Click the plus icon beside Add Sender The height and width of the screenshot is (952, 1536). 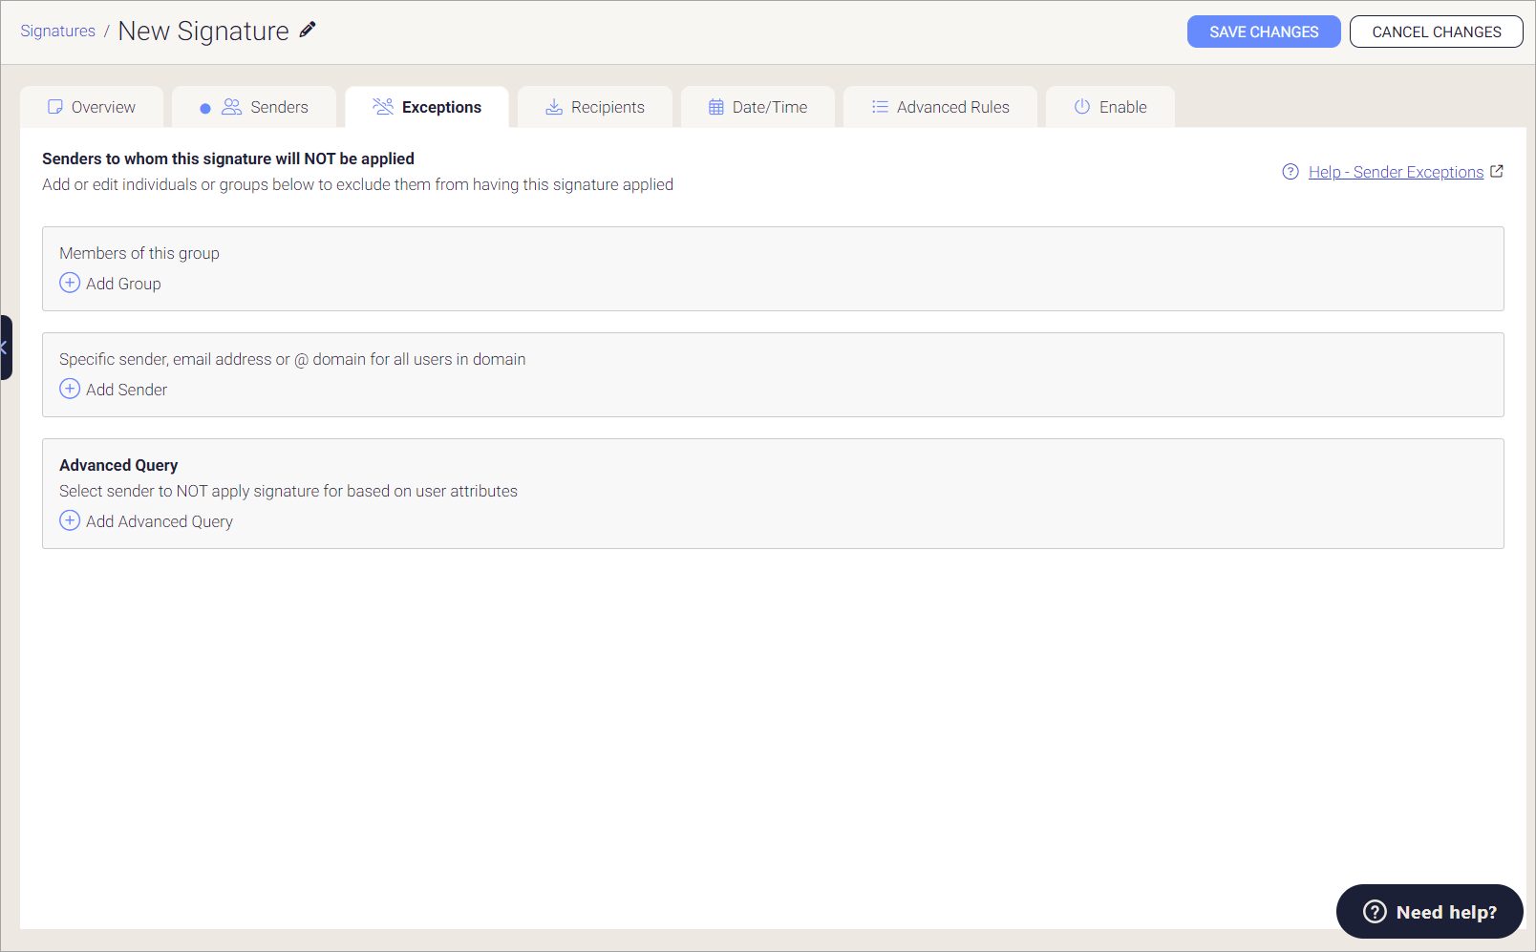(x=69, y=389)
